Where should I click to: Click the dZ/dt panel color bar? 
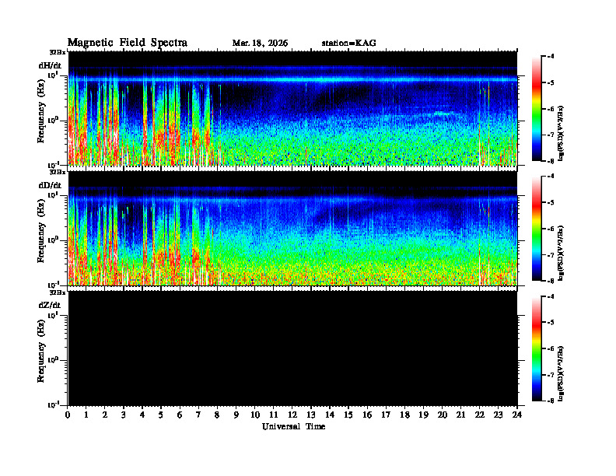537,348
